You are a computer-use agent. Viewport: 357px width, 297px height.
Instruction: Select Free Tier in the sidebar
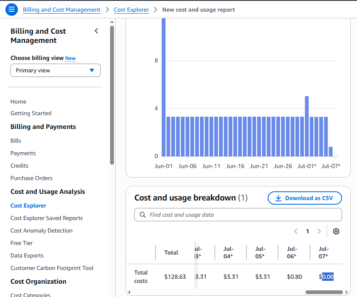[22, 243]
